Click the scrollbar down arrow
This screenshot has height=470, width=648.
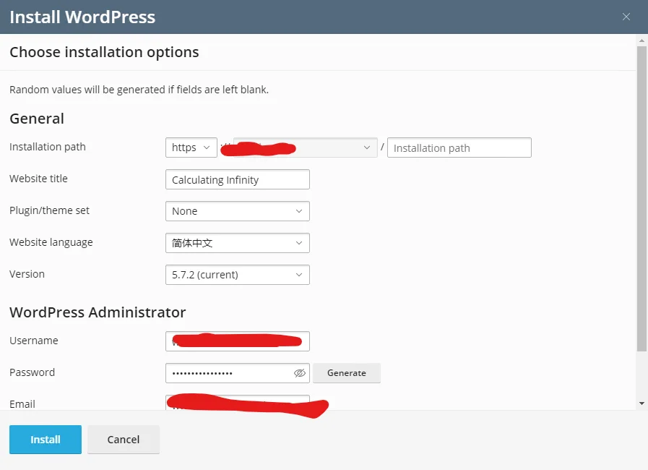point(641,403)
